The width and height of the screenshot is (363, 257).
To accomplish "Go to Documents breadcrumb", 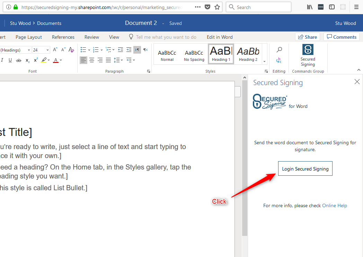I will click(x=49, y=23).
